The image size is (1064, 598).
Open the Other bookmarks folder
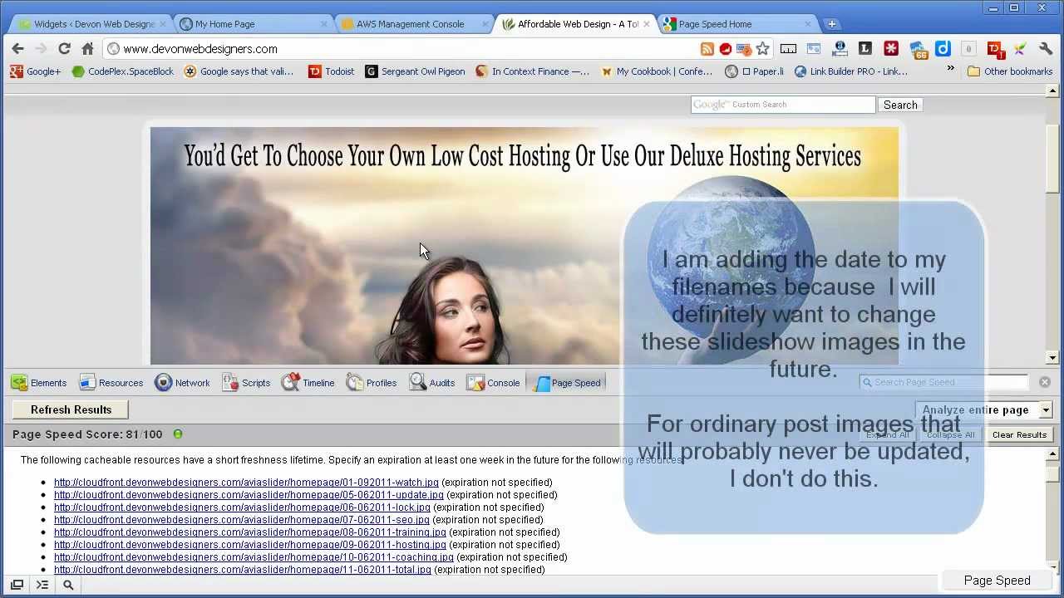(x=1010, y=71)
